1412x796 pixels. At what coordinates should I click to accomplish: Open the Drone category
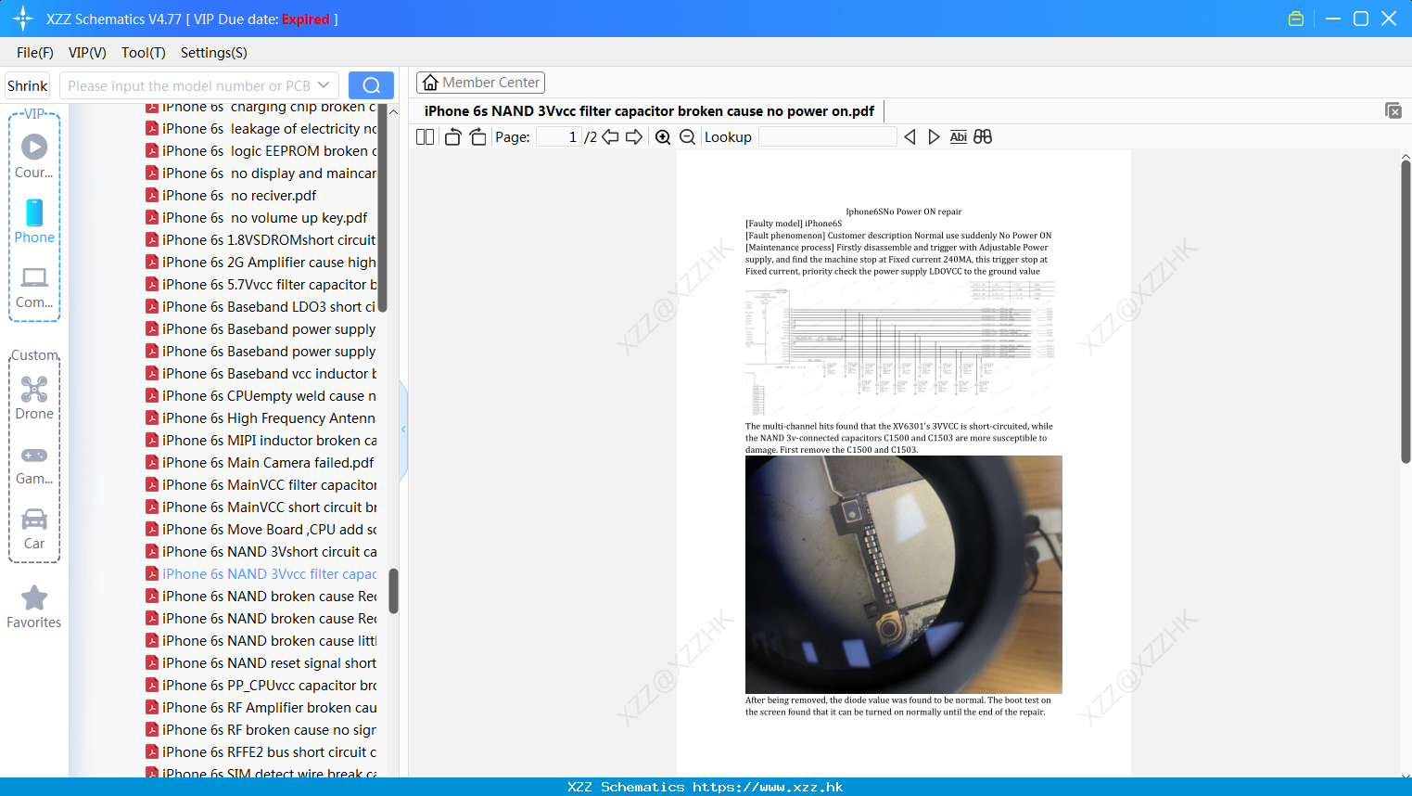click(x=34, y=398)
